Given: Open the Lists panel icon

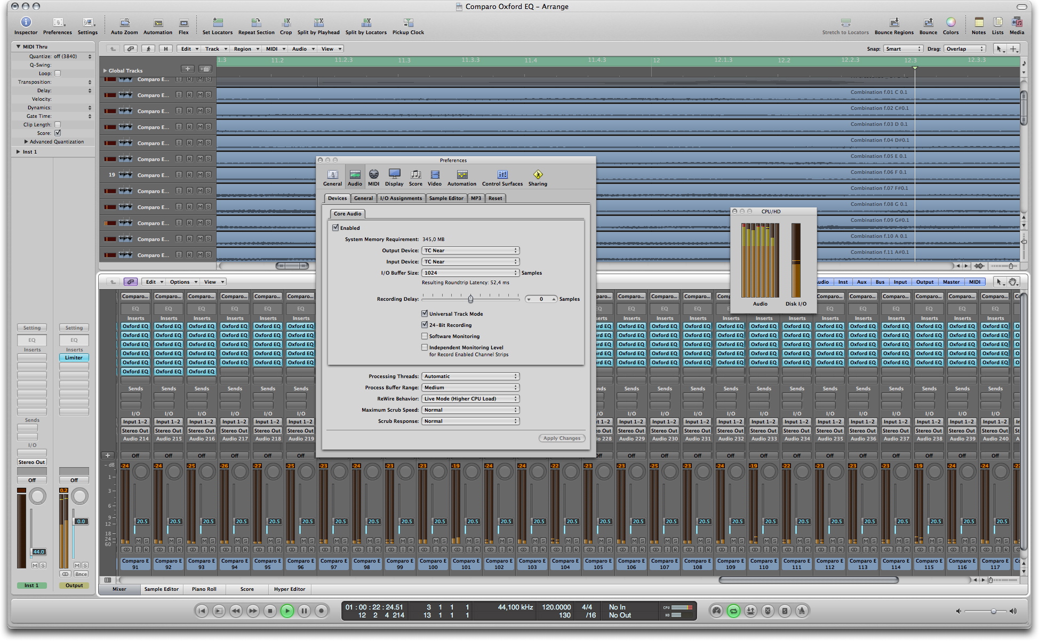Looking at the screenshot, I should (997, 22).
